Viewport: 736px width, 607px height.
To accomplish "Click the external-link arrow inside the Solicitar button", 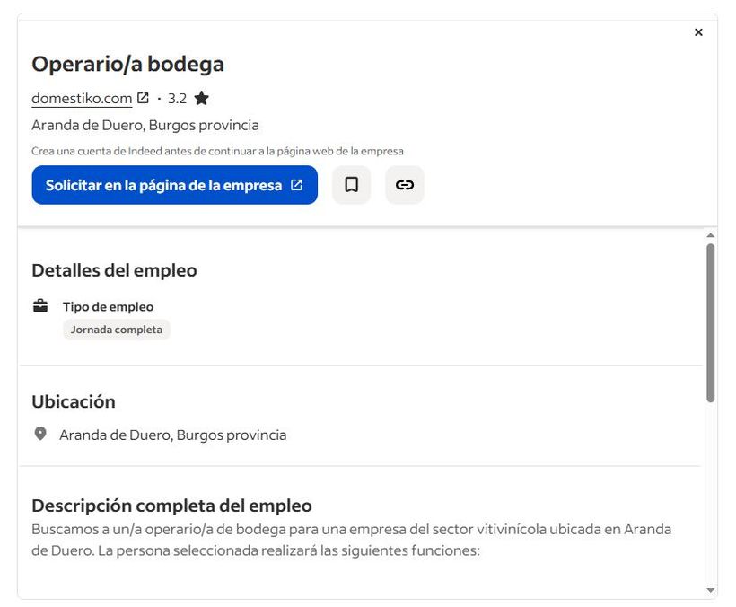I will point(296,185).
